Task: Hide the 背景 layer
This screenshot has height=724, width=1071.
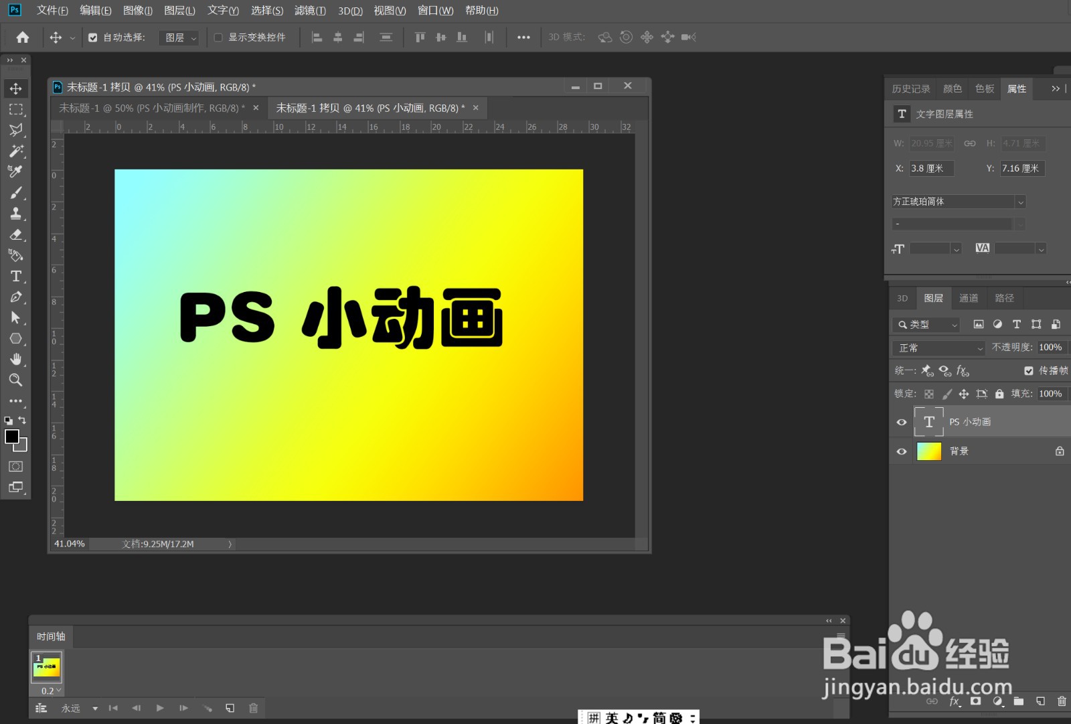Action: tap(902, 451)
